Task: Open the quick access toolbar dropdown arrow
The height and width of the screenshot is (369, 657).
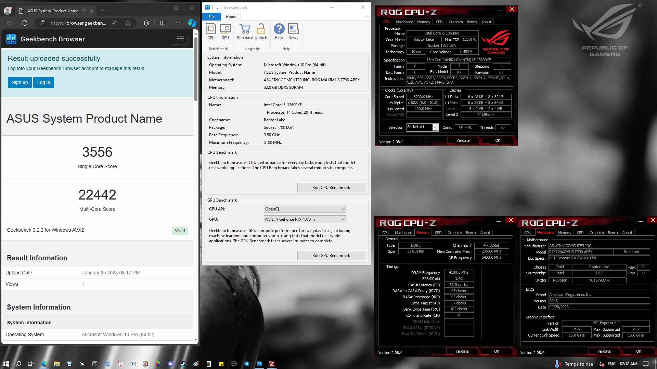Action: click(217, 8)
